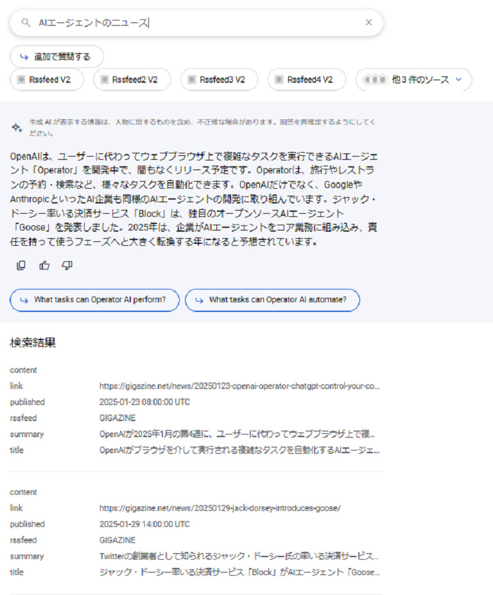This screenshot has height=595, width=493.
Task: Select the Rssfeed V2 source chip
Action: pos(47,80)
